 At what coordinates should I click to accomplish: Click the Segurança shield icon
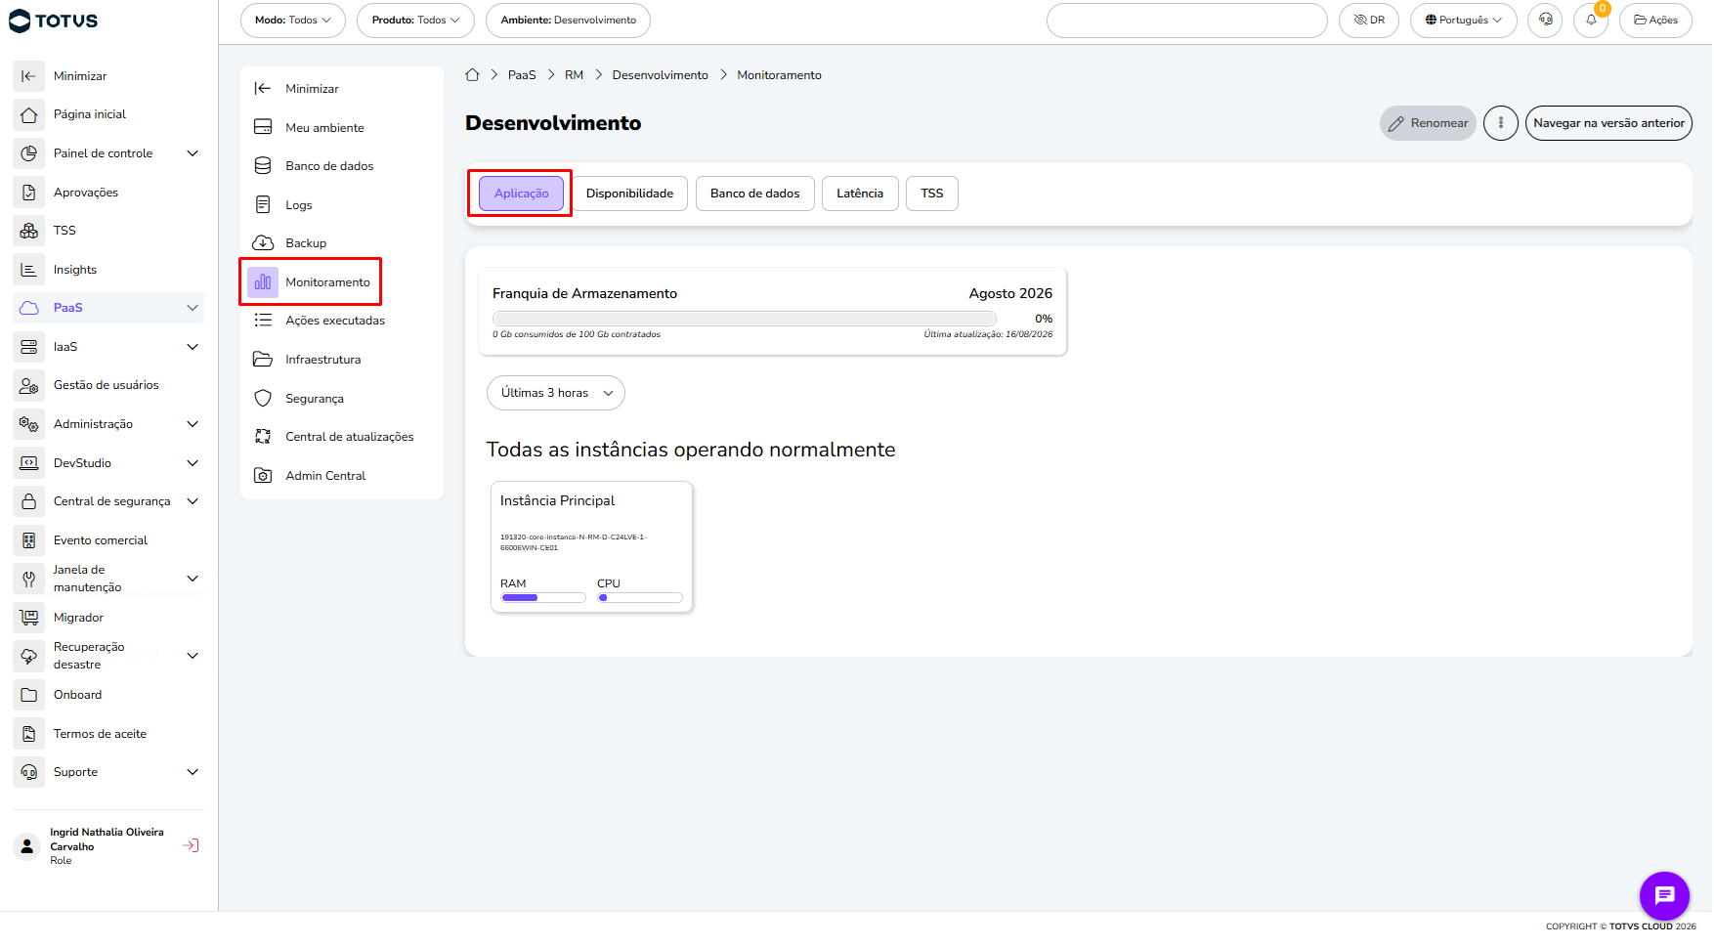pyautogui.click(x=263, y=399)
